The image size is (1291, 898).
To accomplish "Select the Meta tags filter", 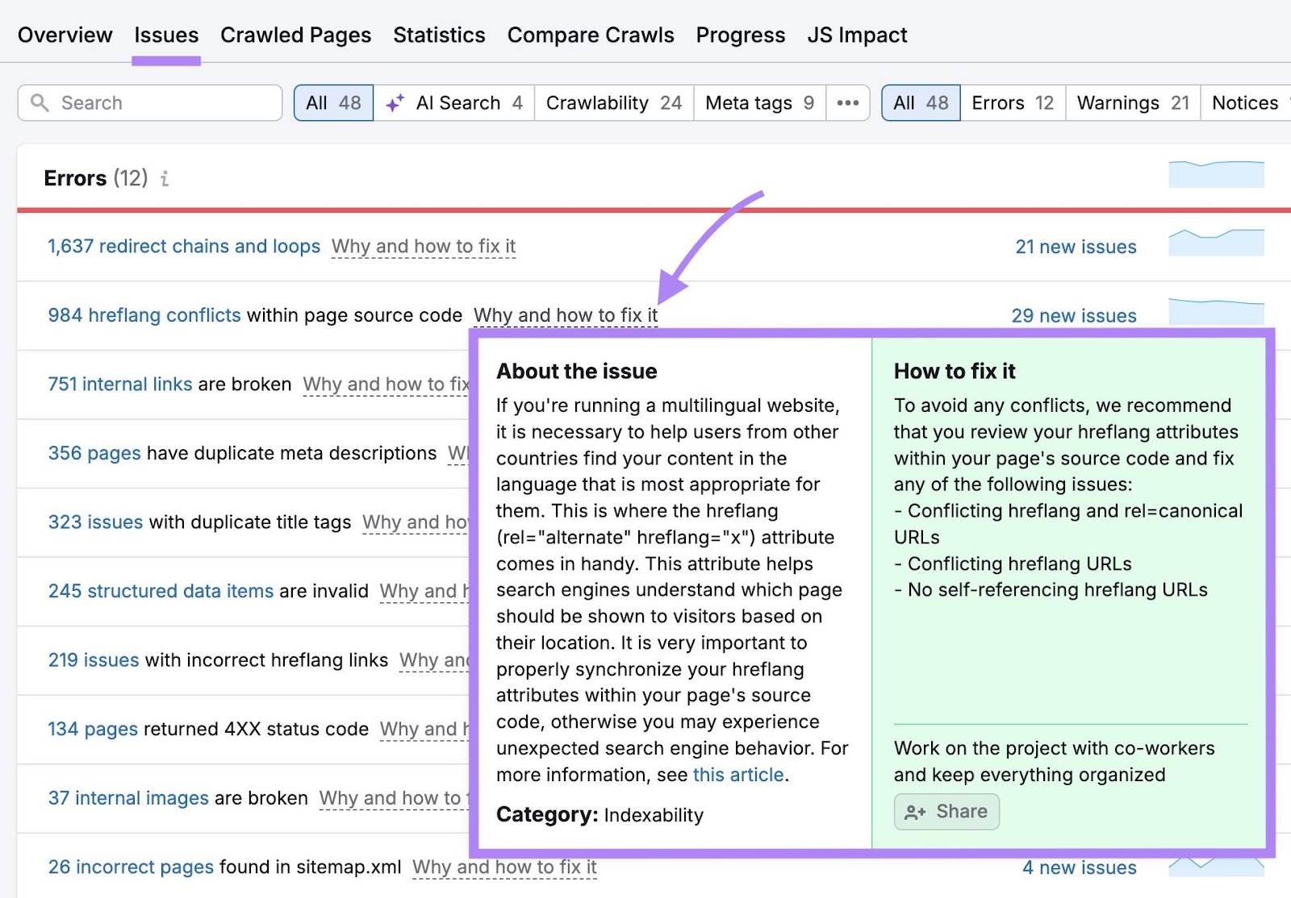I will (x=757, y=102).
